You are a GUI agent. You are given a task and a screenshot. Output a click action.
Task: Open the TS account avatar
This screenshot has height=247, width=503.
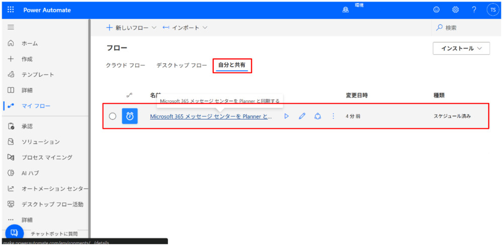(x=493, y=10)
